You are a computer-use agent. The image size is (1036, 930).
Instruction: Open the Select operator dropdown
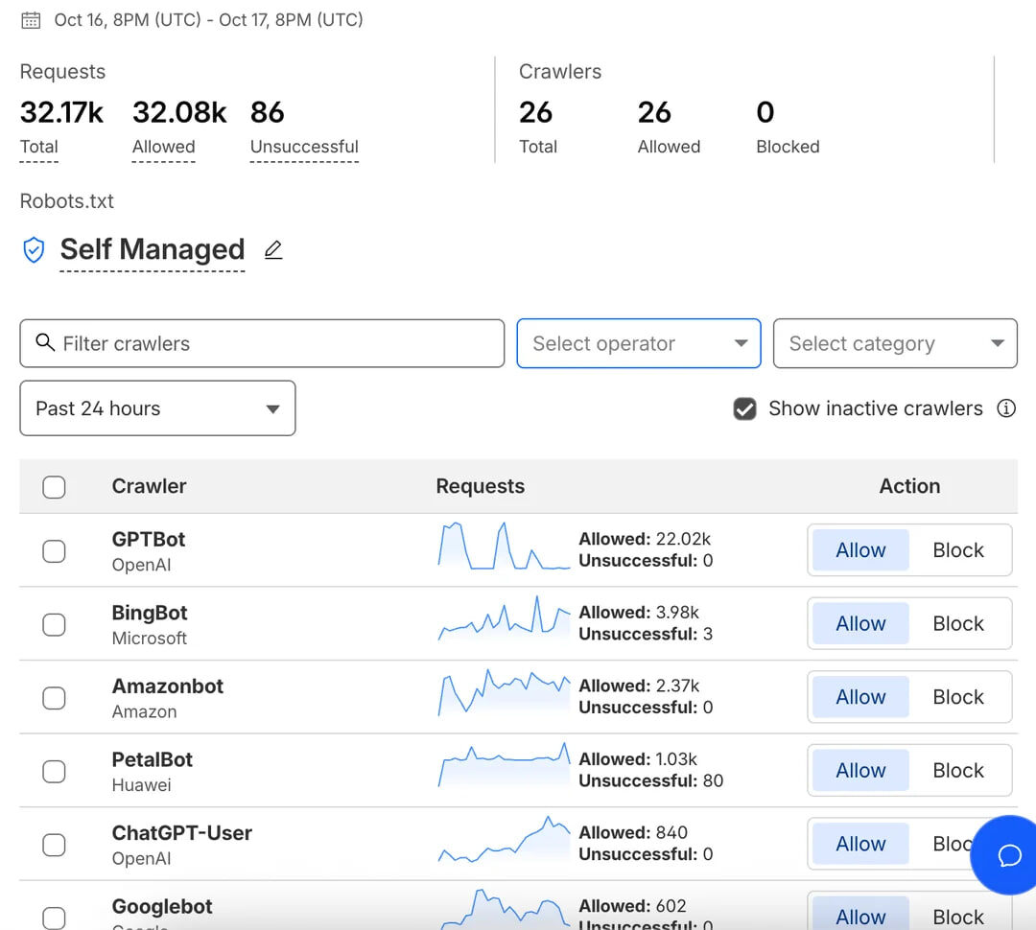point(638,343)
